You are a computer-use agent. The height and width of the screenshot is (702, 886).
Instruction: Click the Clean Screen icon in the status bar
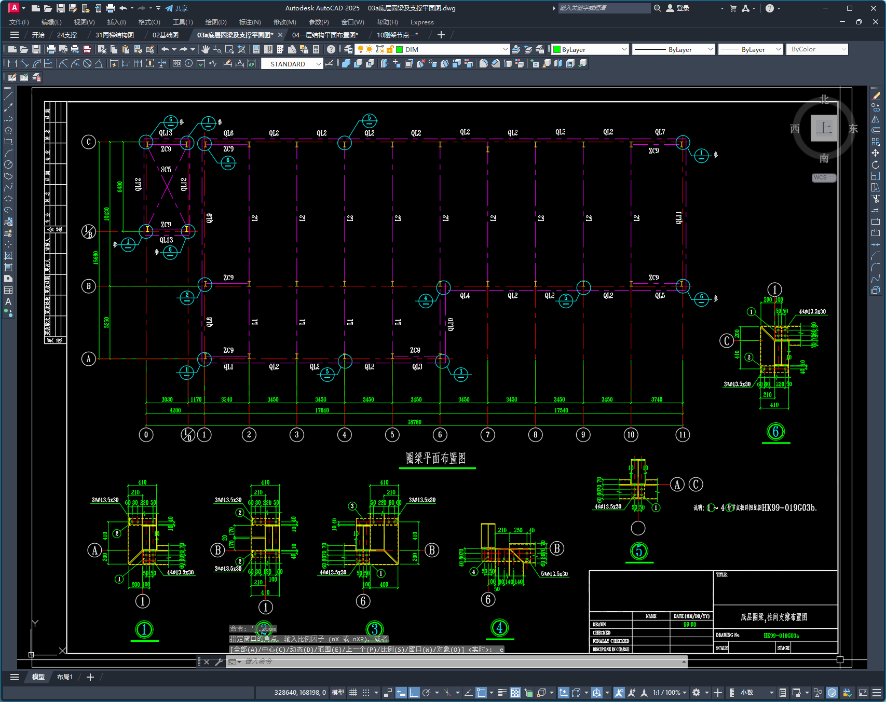863,693
